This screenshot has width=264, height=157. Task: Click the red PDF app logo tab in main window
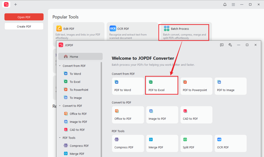click(x=6, y=4)
